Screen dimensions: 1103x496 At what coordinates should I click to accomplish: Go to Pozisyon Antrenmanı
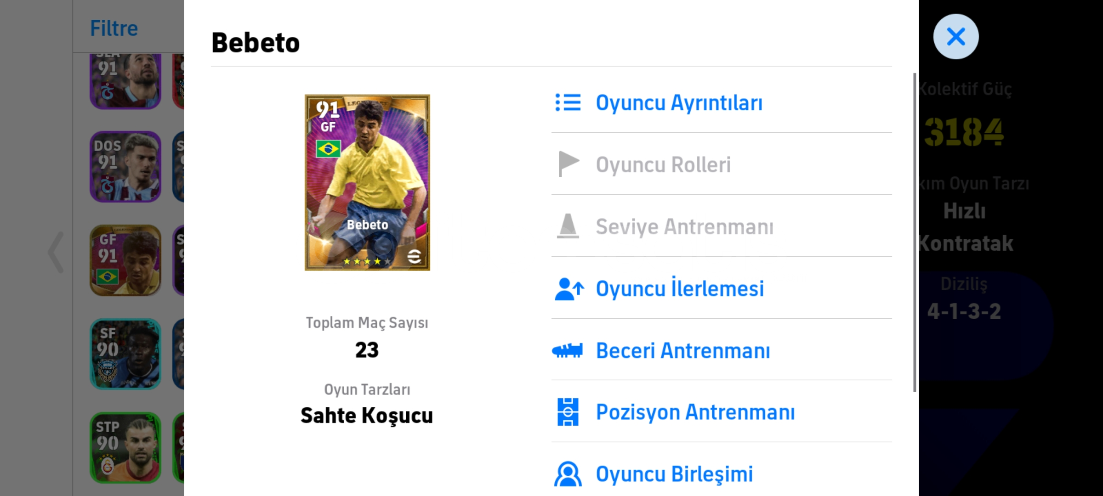(x=695, y=412)
